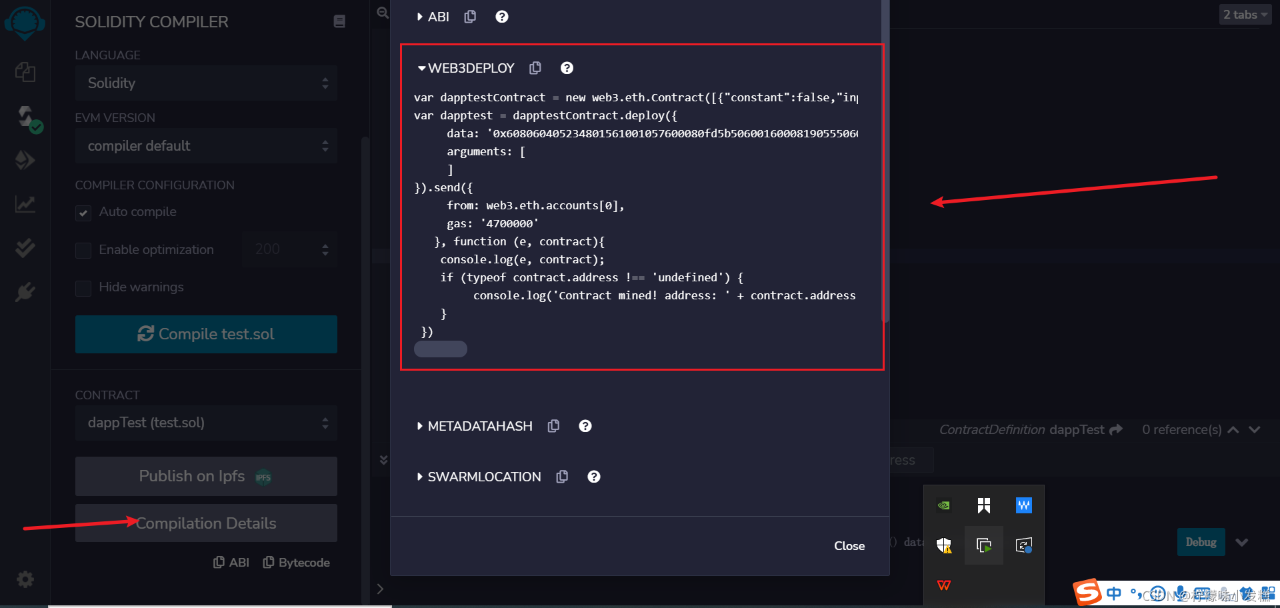Open Windows Security shield tray icon
1280x608 pixels.
pyautogui.click(x=944, y=545)
